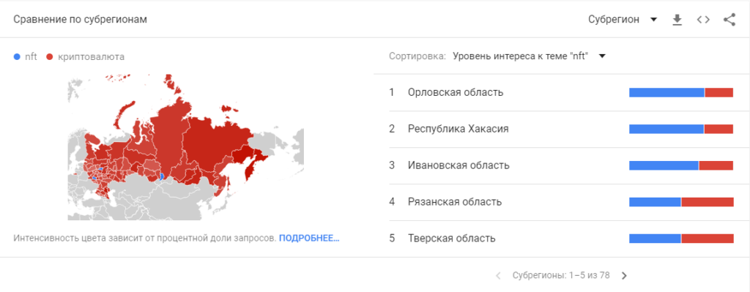Share the subregion comparison widget

tap(729, 20)
